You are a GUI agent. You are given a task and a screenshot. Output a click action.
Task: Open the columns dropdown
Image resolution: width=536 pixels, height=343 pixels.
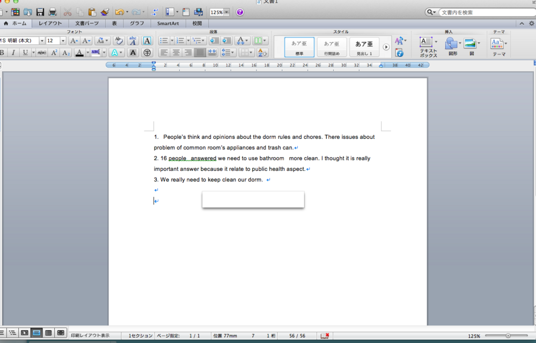(x=260, y=41)
